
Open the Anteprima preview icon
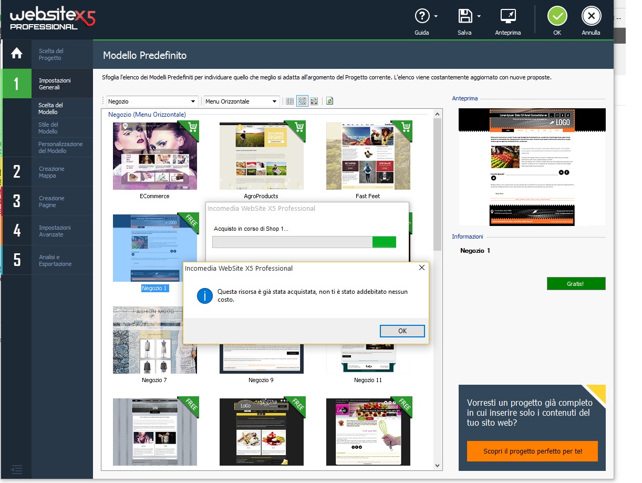[508, 16]
